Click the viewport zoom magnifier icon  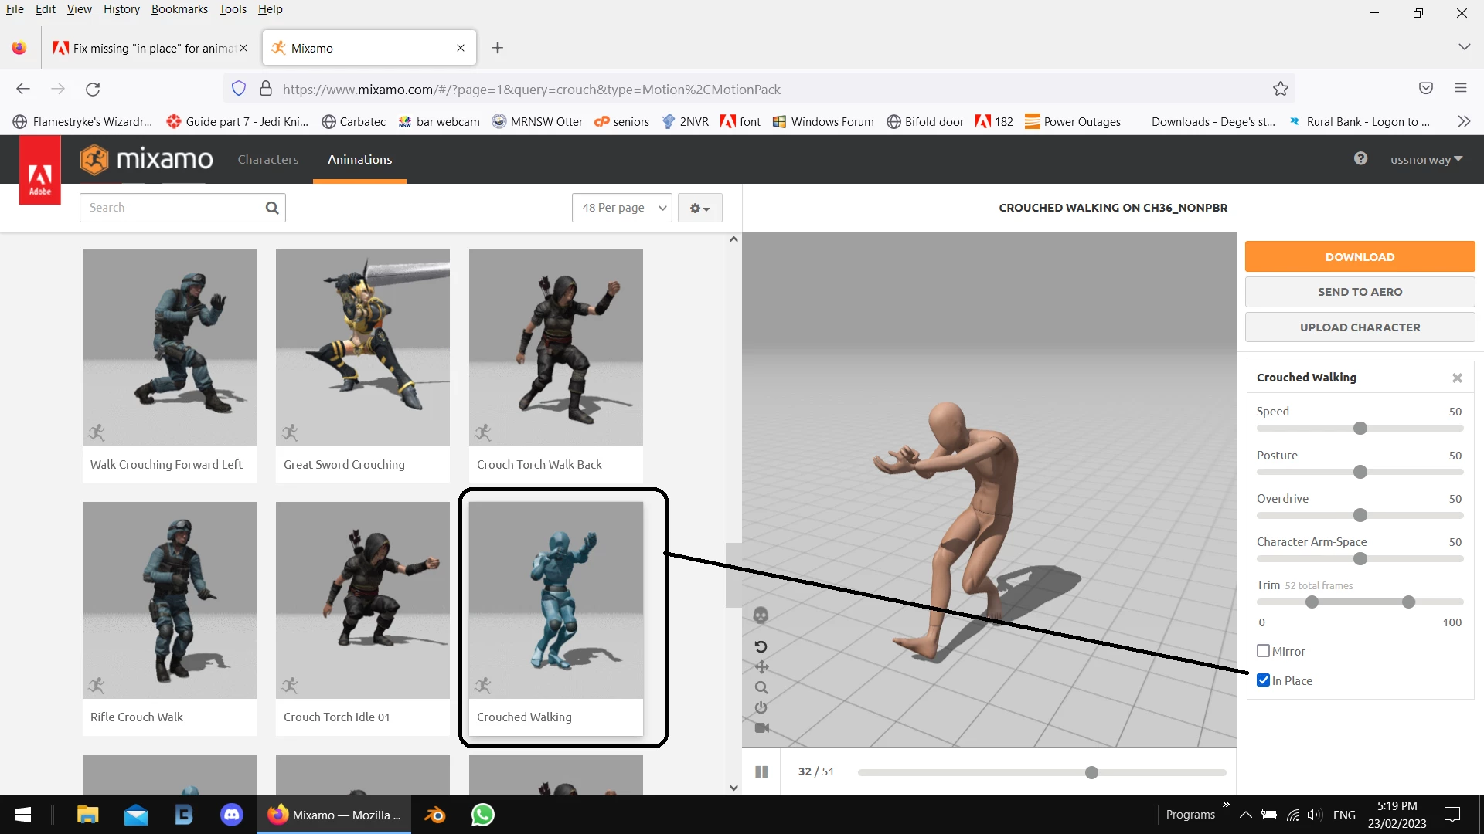point(761,687)
